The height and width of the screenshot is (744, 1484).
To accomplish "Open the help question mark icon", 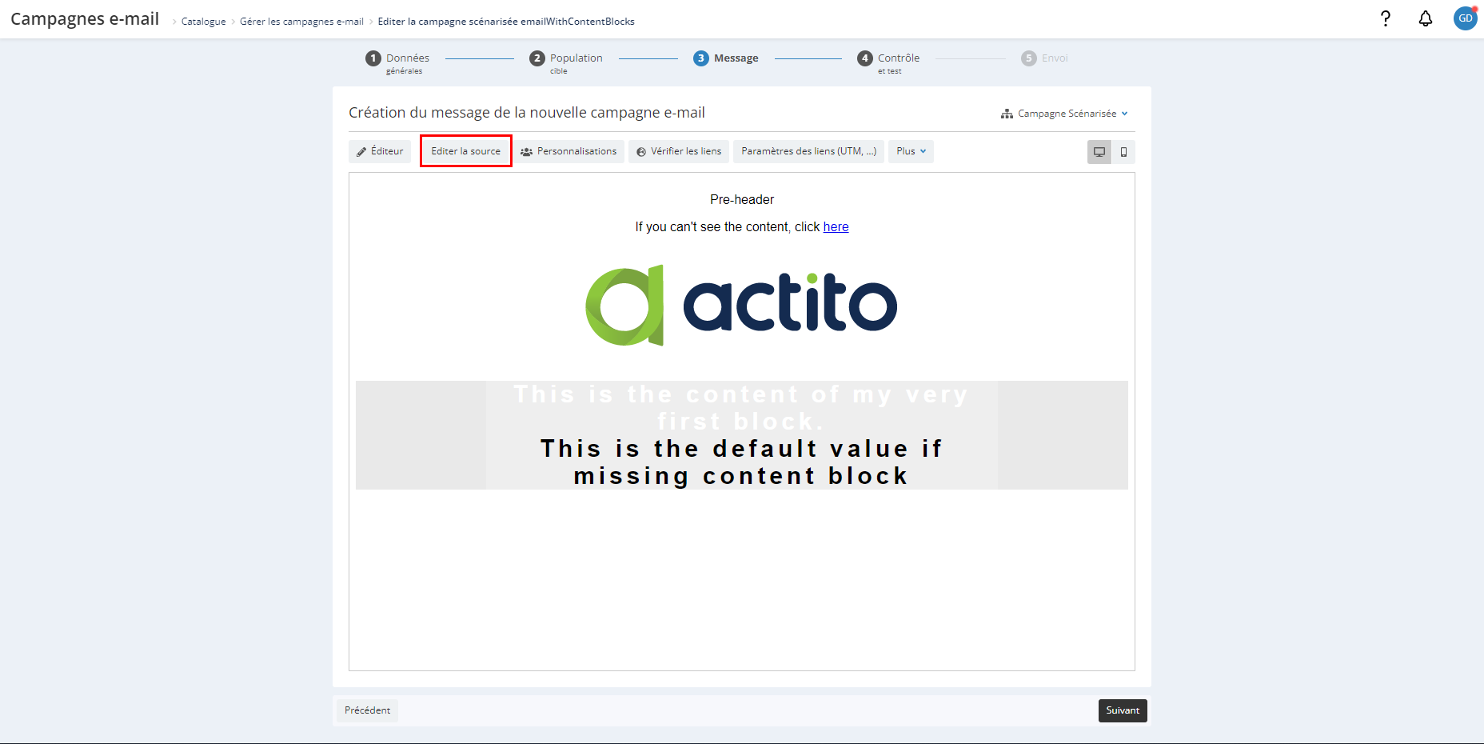I will click(x=1386, y=18).
